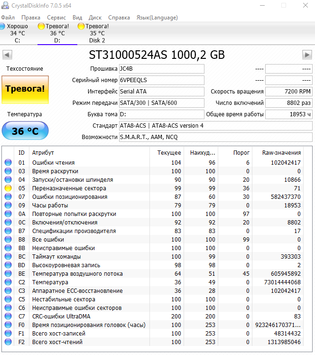Viewport: 315px width, 355px height.
Task: Click the Raw-значения column header
Action: point(278,153)
